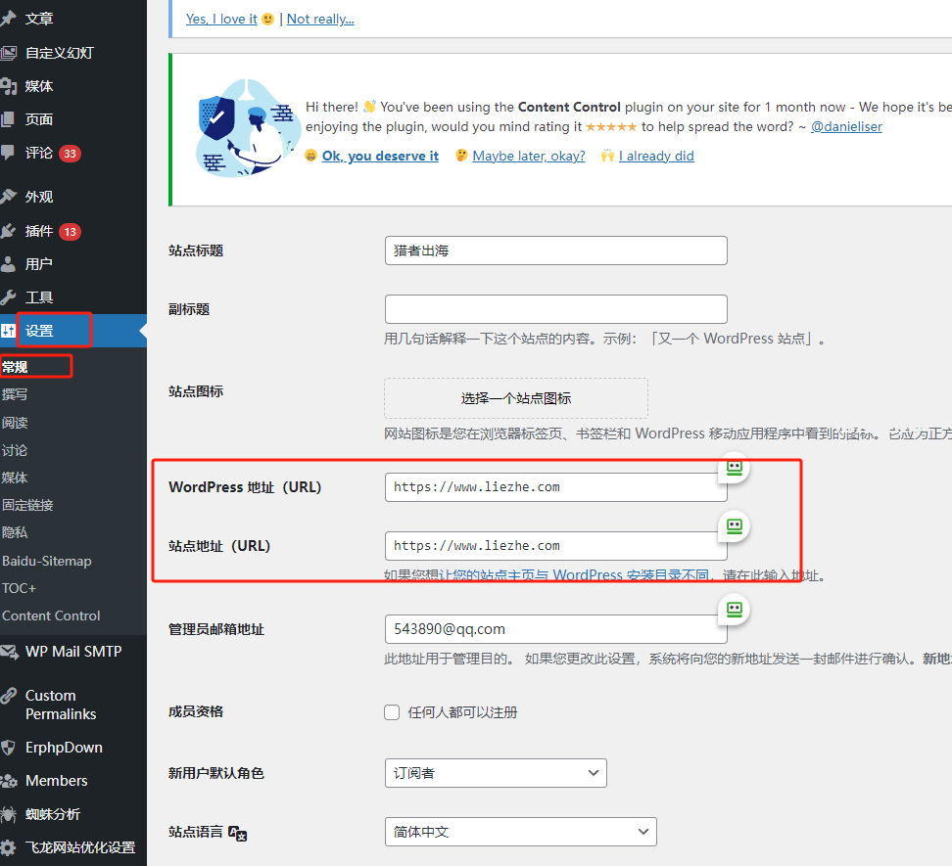Click the red 13 plugin updates badge
952x866 pixels.
(70, 232)
